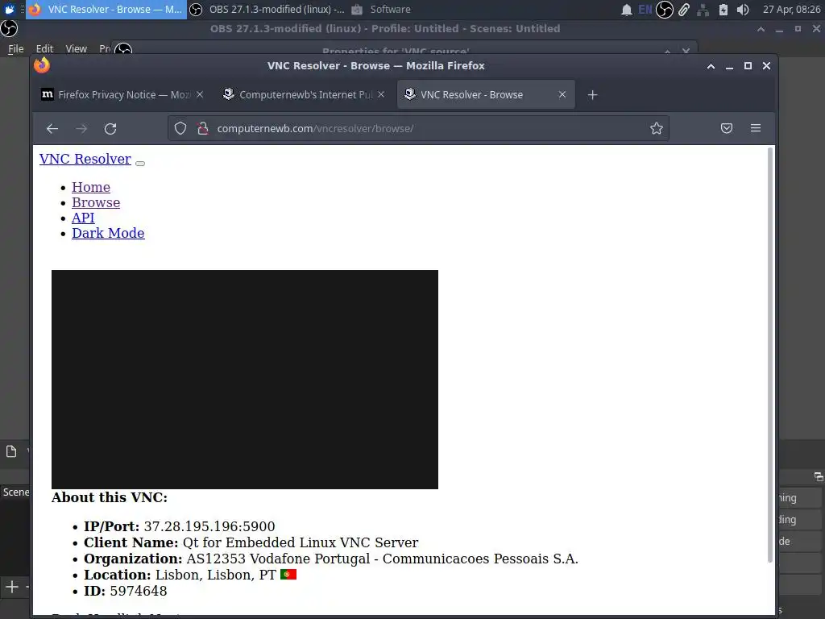This screenshot has height=619, width=825.
Task: Click the EN keyboard layout indicator
Action: click(x=645, y=10)
